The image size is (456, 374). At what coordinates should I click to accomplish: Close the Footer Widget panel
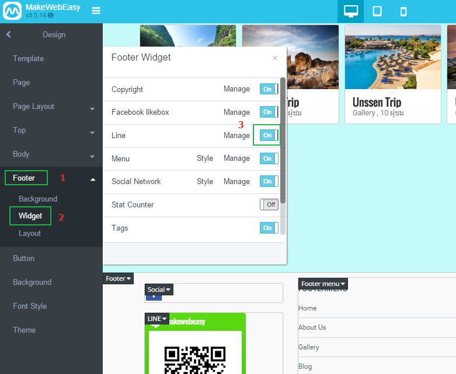coord(275,58)
